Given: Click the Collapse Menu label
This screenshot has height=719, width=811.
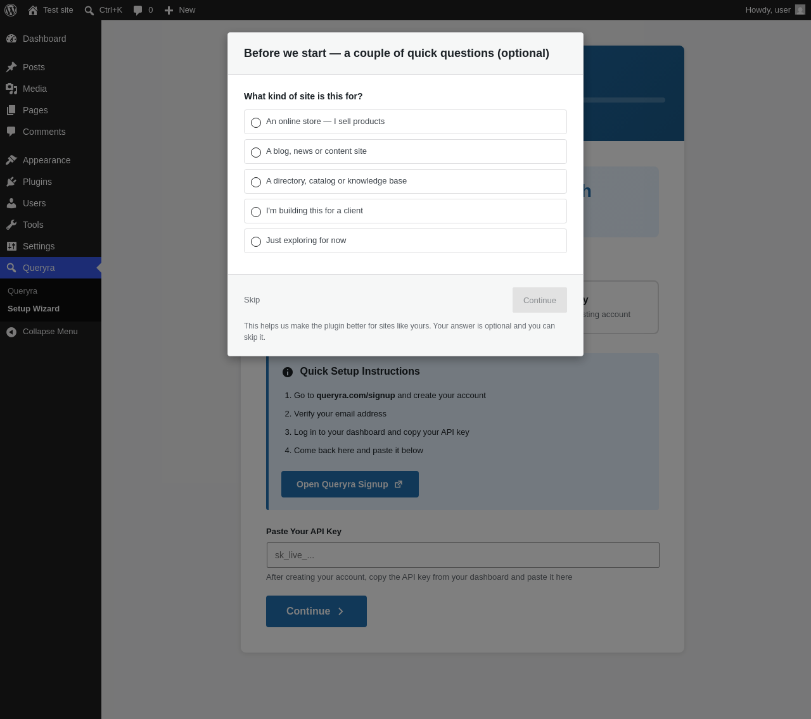Looking at the screenshot, I should tap(50, 332).
